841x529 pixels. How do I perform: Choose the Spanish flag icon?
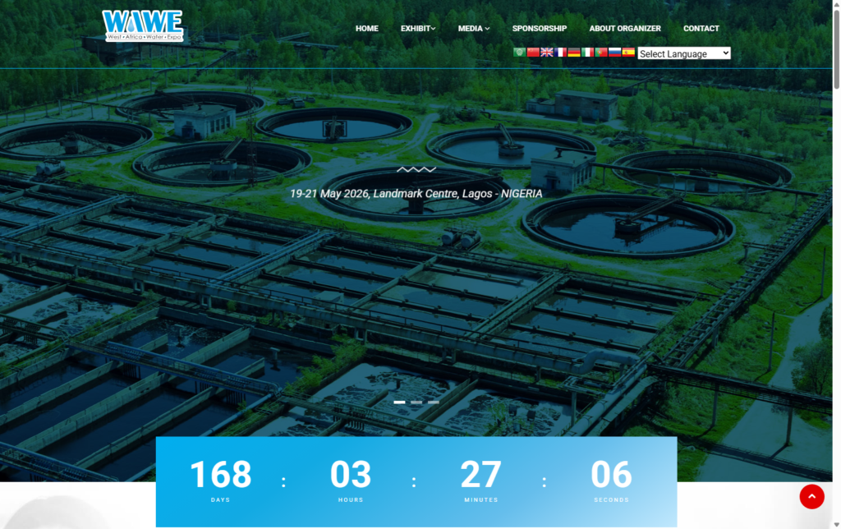click(628, 53)
